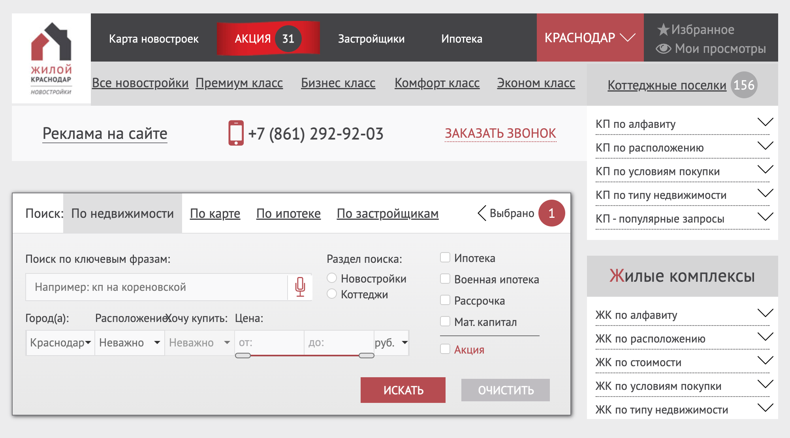Click the left chevron before Выбрано
790x438 pixels.
482,213
